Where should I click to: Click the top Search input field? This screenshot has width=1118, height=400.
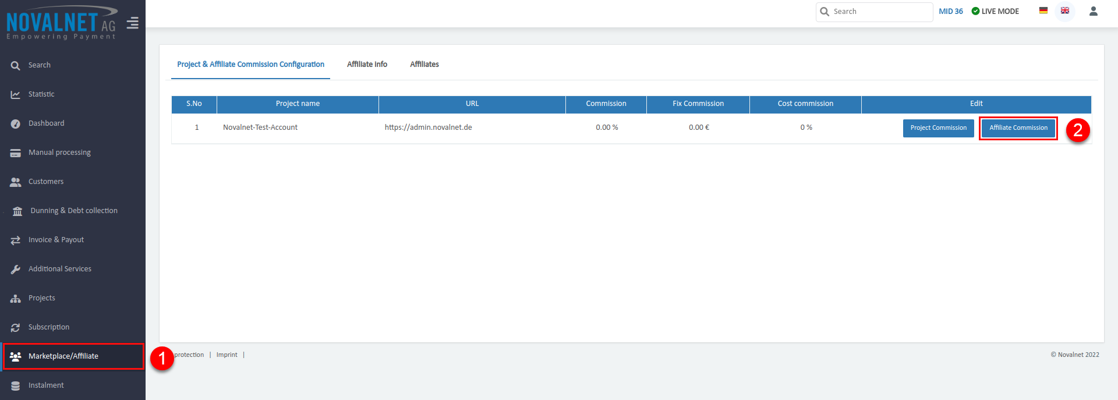(x=879, y=12)
